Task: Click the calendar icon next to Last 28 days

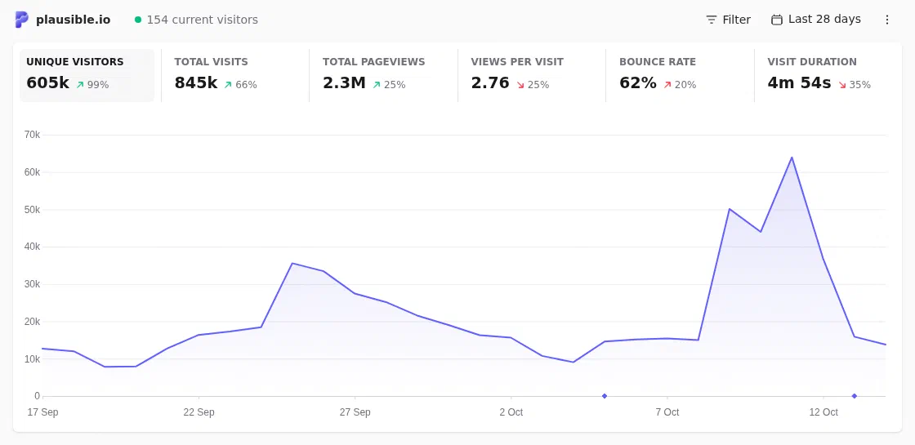Action: [x=777, y=20]
